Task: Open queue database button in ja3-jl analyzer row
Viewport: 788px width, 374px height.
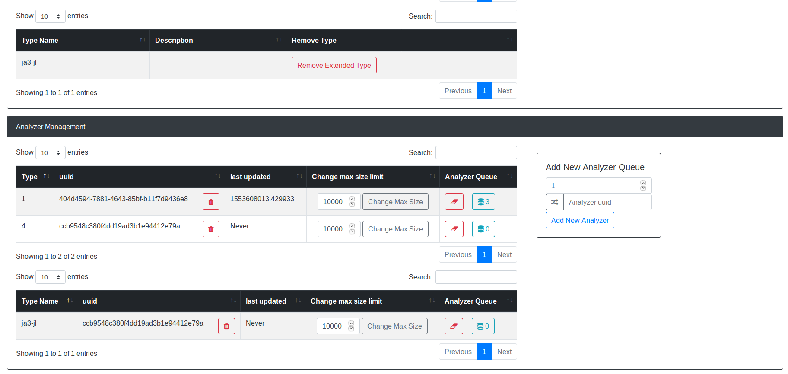Action: pos(483,326)
